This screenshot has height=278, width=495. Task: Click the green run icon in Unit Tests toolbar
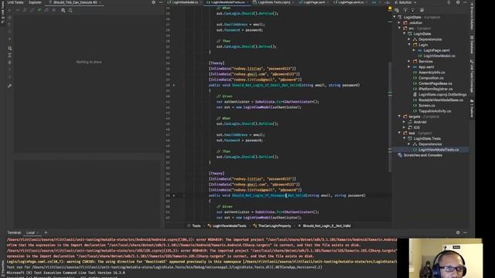39,10
